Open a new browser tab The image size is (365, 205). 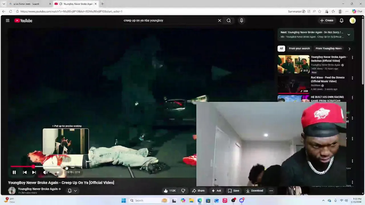tap(102, 4)
